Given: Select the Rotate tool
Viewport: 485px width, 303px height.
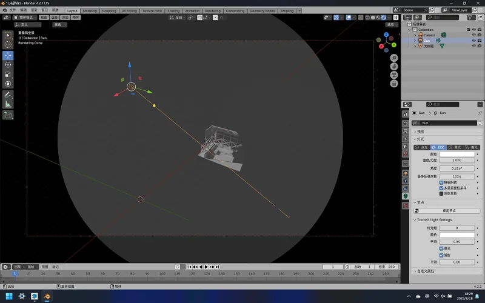Looking at the screenshot, I should (8, 65).
